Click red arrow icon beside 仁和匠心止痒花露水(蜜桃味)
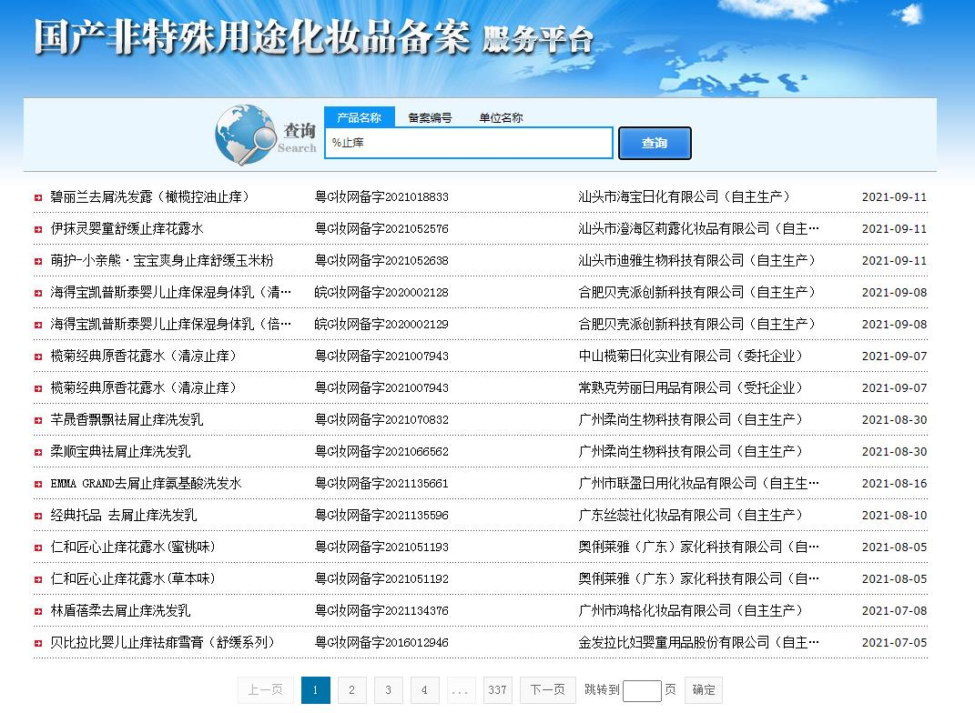 pyautogui.click(x=38, y=547)
